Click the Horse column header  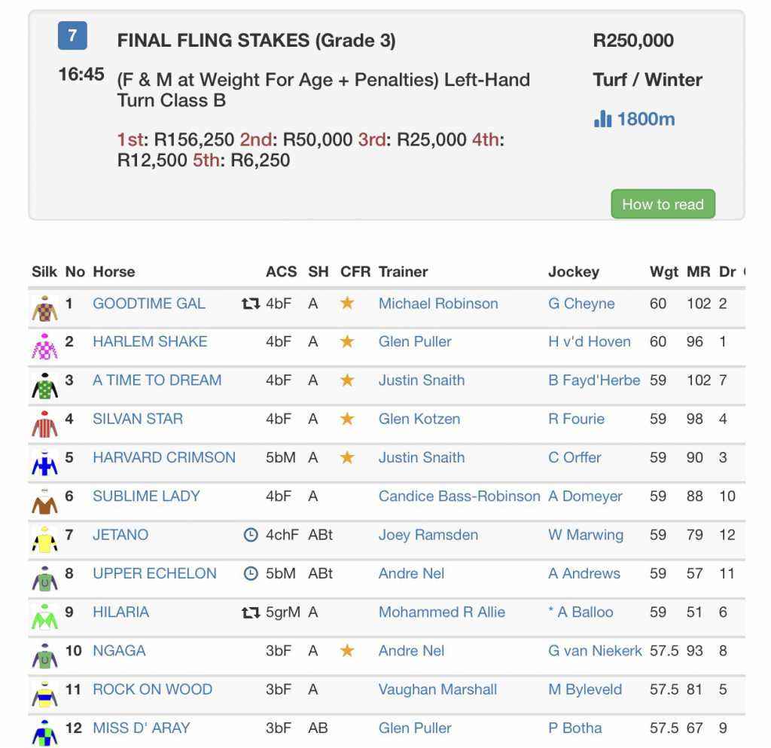click(x=114, y=272)
